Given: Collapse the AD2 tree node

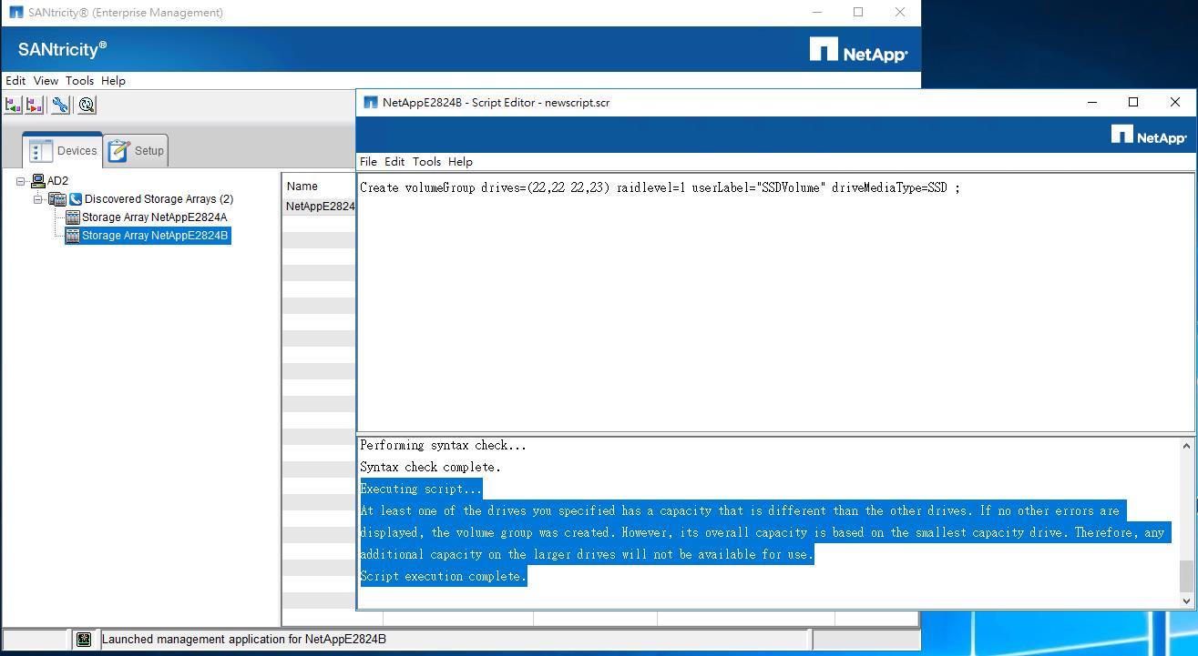Looking at the screenshot, I should 21,181.
